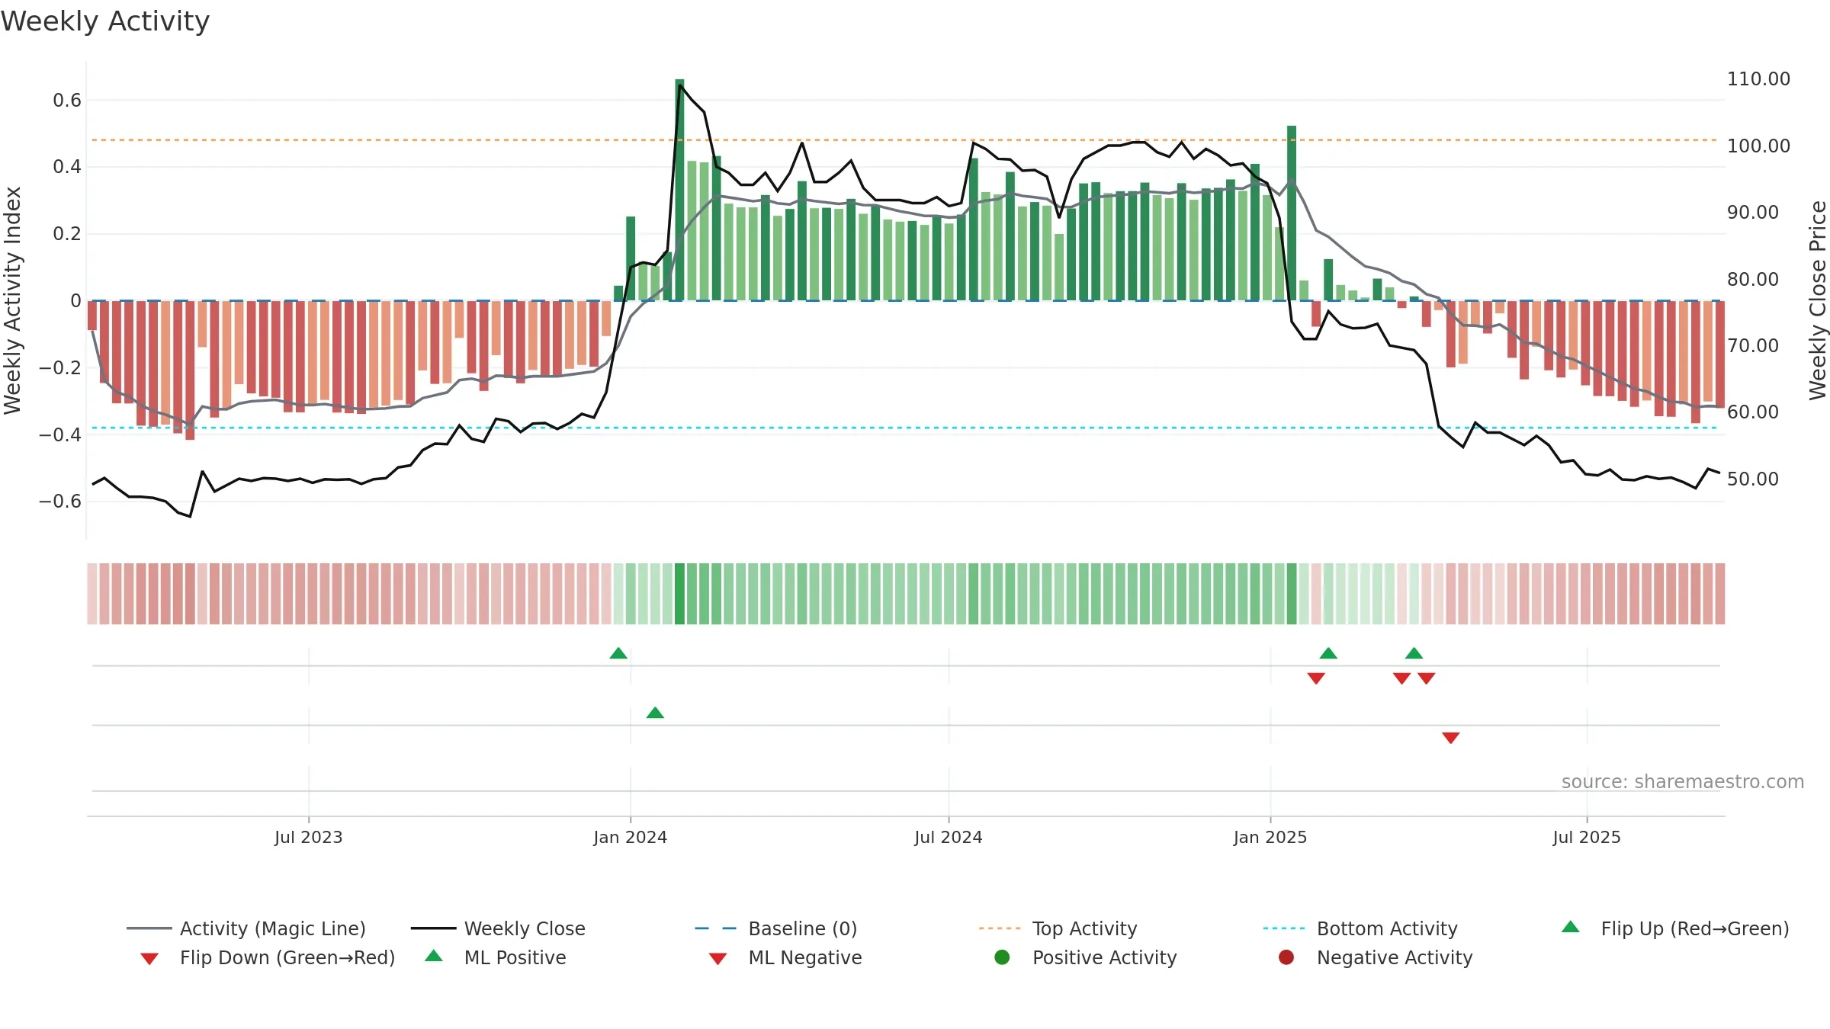This screenshot has height=1029, width=1830.
Task: Click the Weekly Activity Index axis title
Action: (12, 300)
